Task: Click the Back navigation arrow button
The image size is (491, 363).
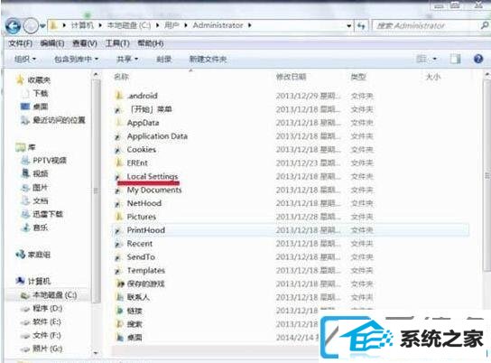Action: coord(13,25)
